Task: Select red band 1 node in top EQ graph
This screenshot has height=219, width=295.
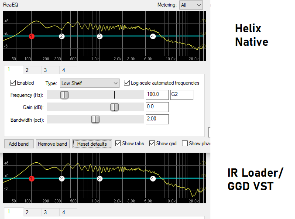Action: (x=31, y=37)
